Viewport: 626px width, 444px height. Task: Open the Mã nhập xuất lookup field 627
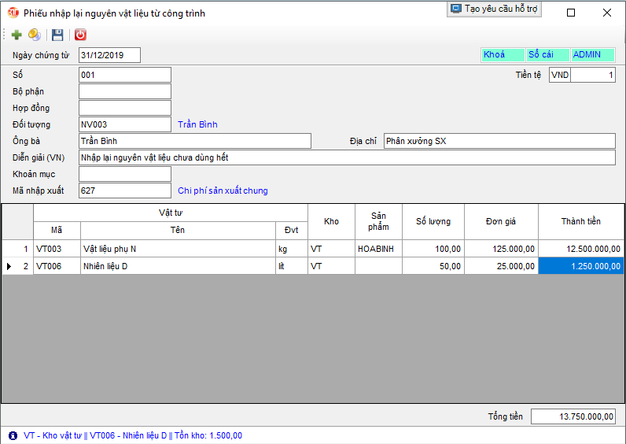pyautogui.click(x=125, y=191)
